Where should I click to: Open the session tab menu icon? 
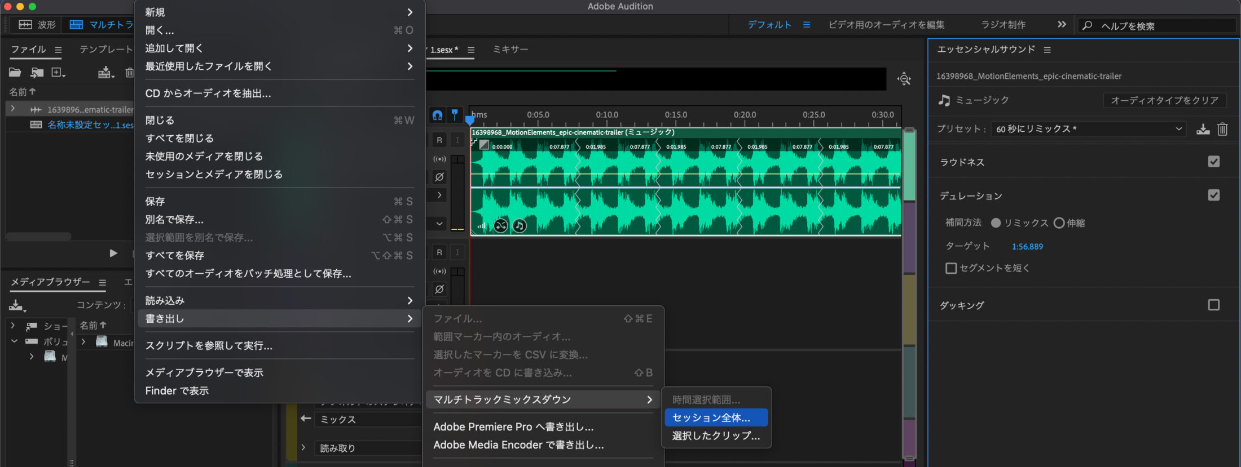471,50
